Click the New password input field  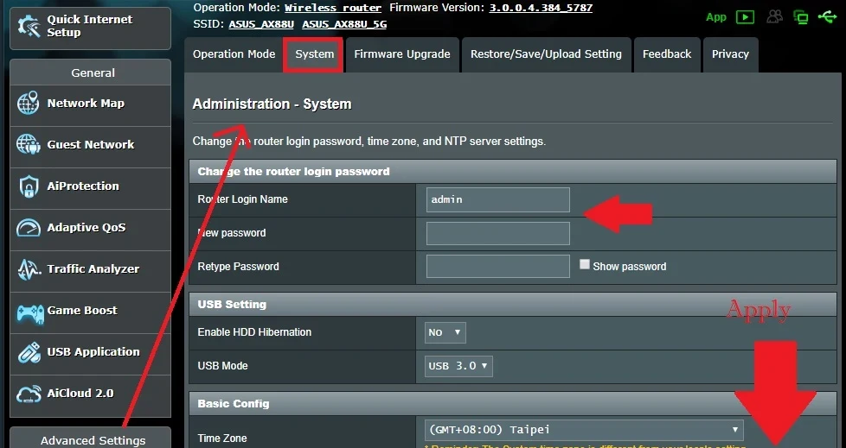[497, 233]
